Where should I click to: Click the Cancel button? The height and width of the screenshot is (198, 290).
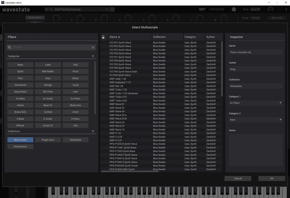(x=238, y=178)
